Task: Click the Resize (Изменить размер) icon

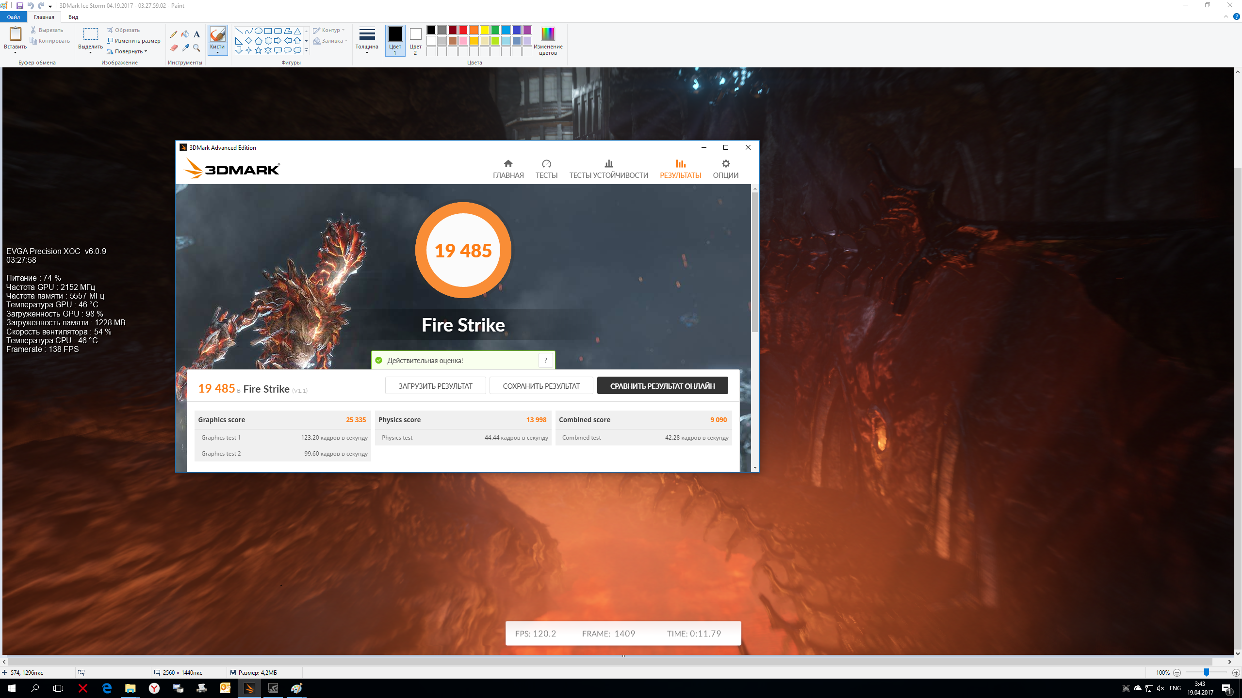Action: click(110, 41)
